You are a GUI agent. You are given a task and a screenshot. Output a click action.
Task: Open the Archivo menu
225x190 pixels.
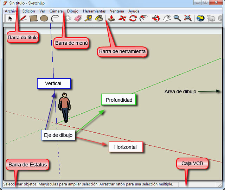[11, 11]
